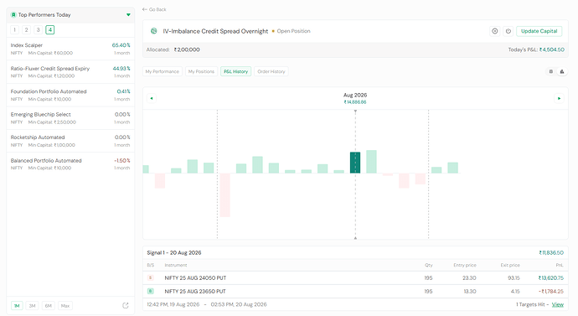Switch to bar chart view icon
Viewport: 578px width, 316px height.
click(x=562, y=71)
